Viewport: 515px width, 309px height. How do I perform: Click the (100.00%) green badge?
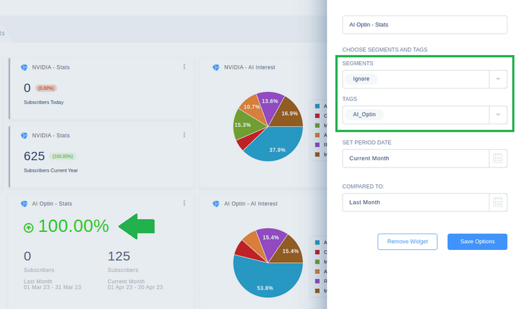tap(62, 157)
